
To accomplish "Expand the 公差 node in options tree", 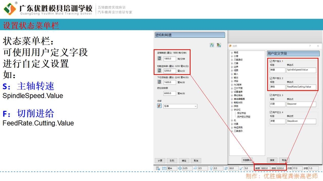I will [232, 56].
